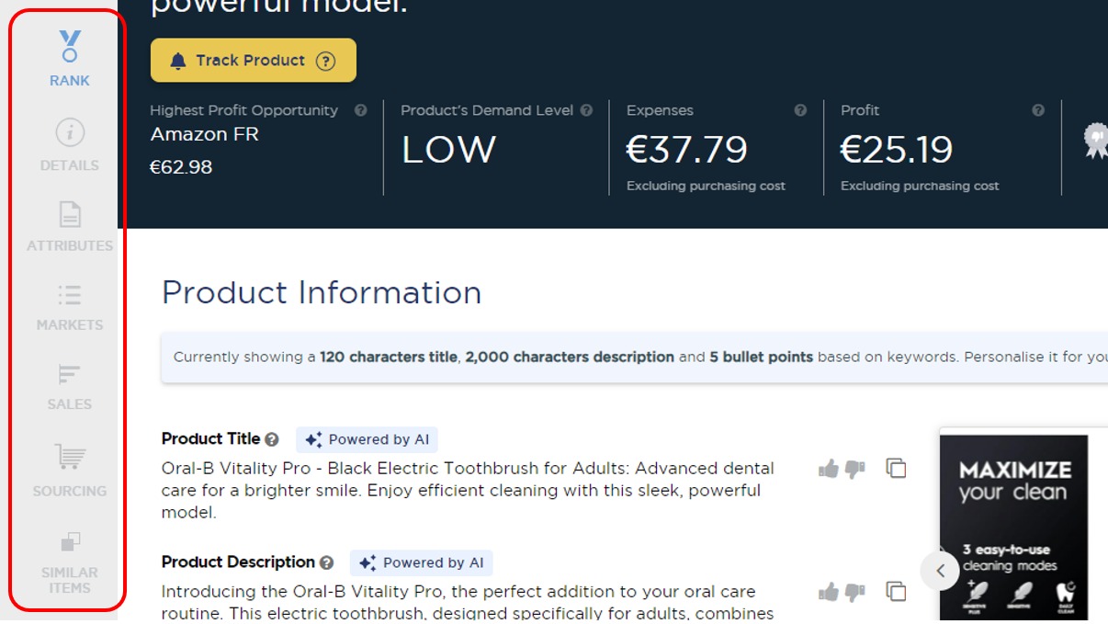1108x624 pixels.
Task: Collapse the product image panel with the chevron
Action: pyautogui.click(x=940, y=571)
